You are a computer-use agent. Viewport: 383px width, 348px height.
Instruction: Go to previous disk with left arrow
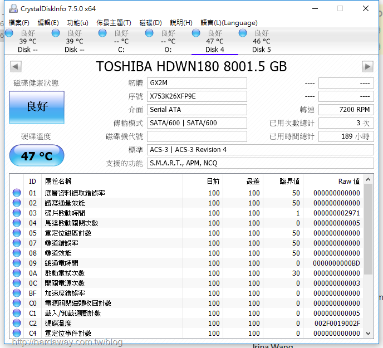(x=16, y=66)
